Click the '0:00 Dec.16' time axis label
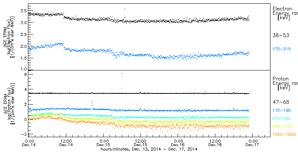Screen dimensions: 298x152 coord(178,143)
